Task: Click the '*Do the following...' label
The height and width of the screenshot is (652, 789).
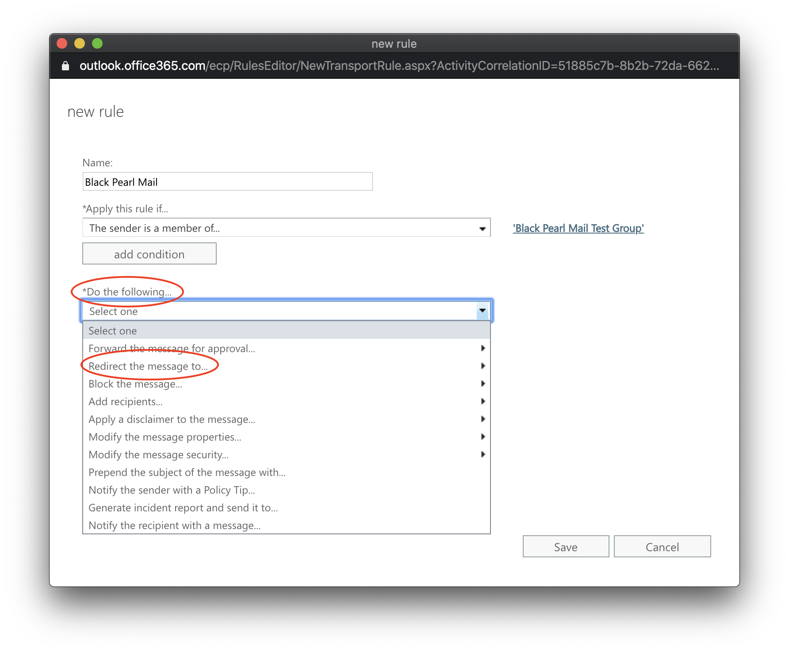Action: 127,292
